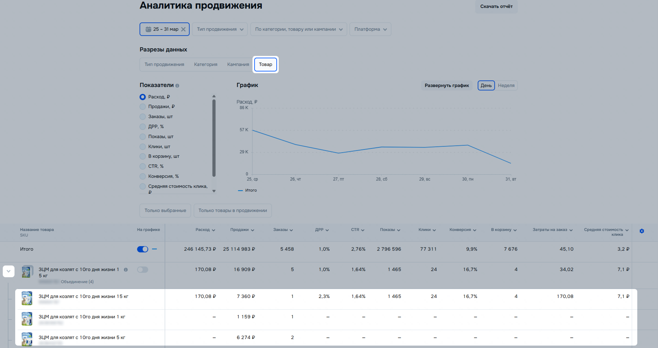Switch to the Кампания data tab
The height and width of the screenshot is (348, 658).
tap(238, 65)
